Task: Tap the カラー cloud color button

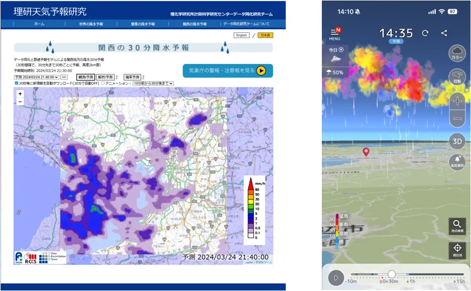Action: (x=457, y=54)
